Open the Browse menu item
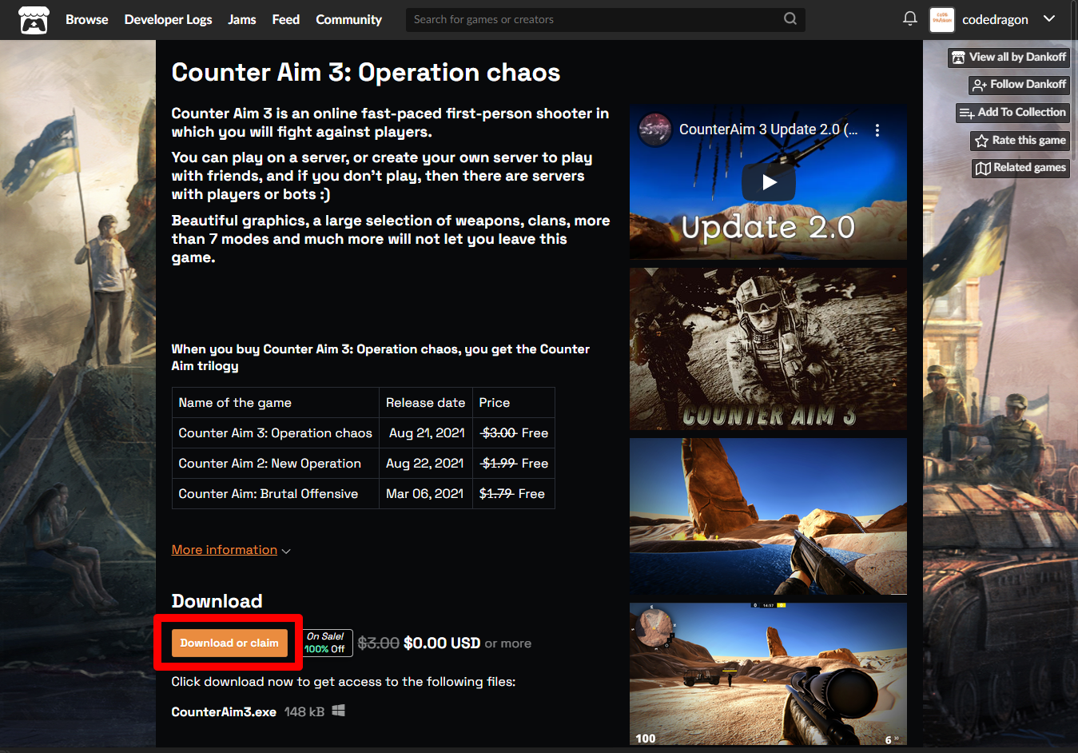The height and width of the screenshot is (753, 1078). click(86, 19)
